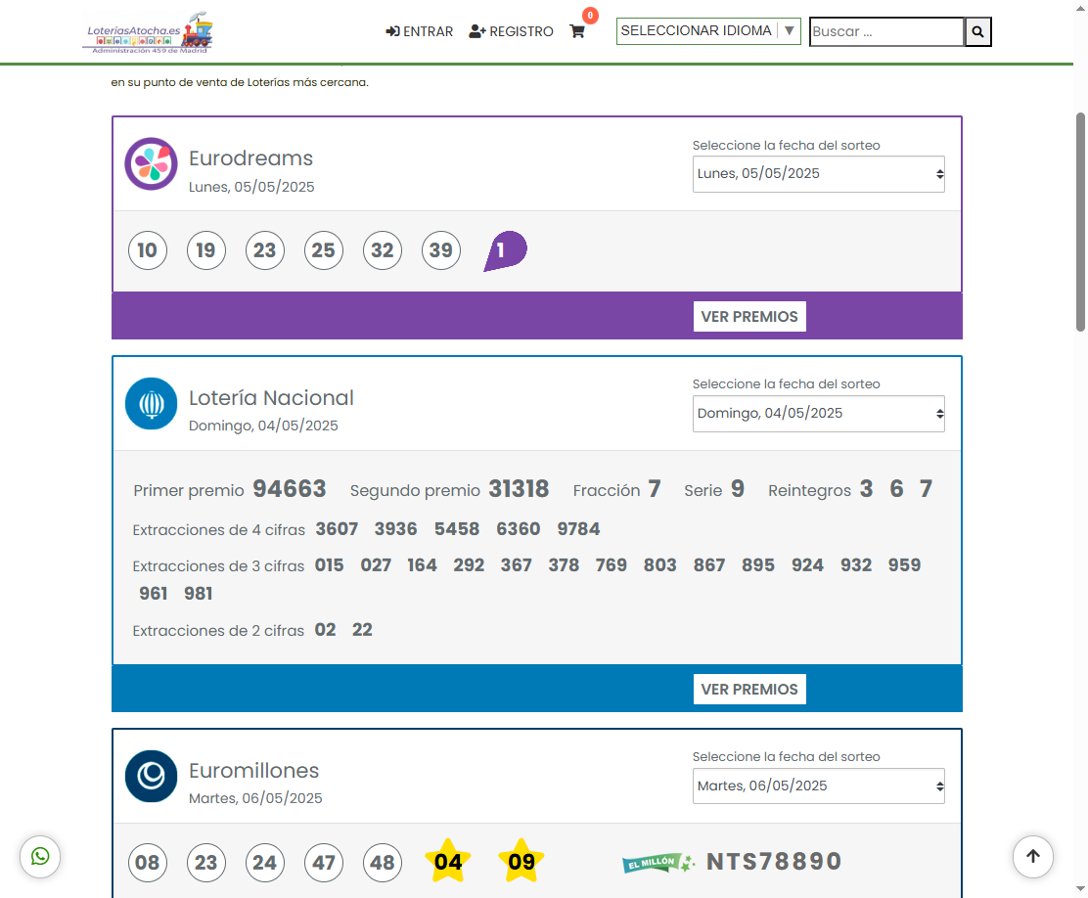Screen dimensions: 1088x898
Task: Click the Euromillones dark blue logo
Action: click(x=152, y=776)
